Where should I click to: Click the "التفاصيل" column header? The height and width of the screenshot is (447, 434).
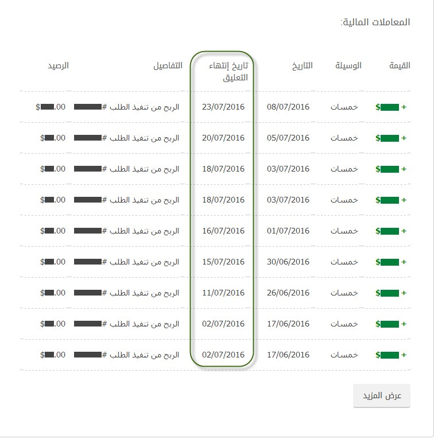pyautogui.click(x=168, y=65)
